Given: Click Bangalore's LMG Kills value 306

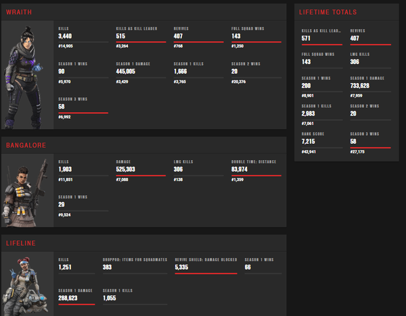Looking at the screenshot, I should (x=178, y=169).
